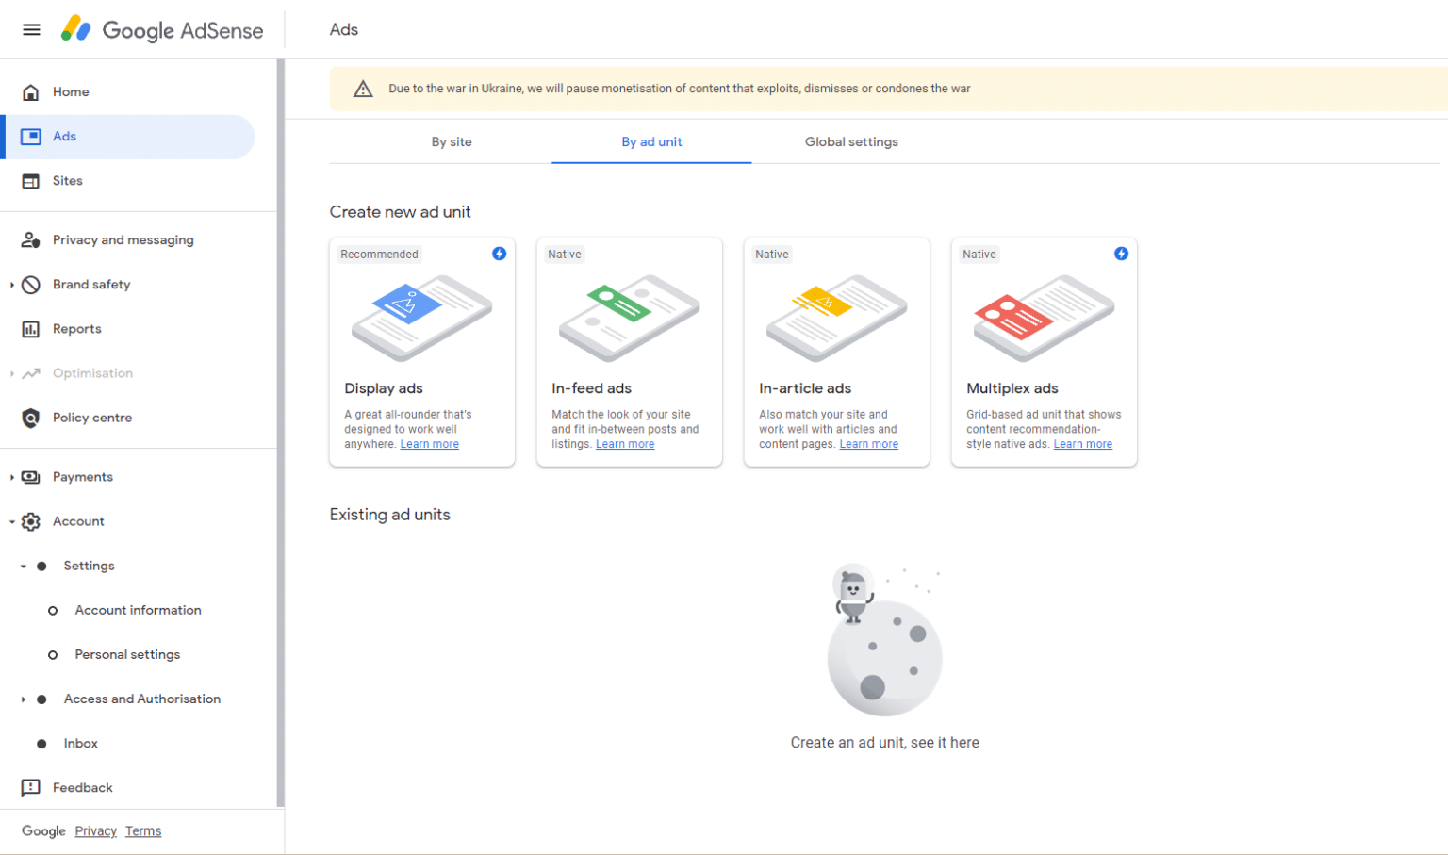
Task: Click the warning icon in the Ukraine banner
Action: click(363, 88)
